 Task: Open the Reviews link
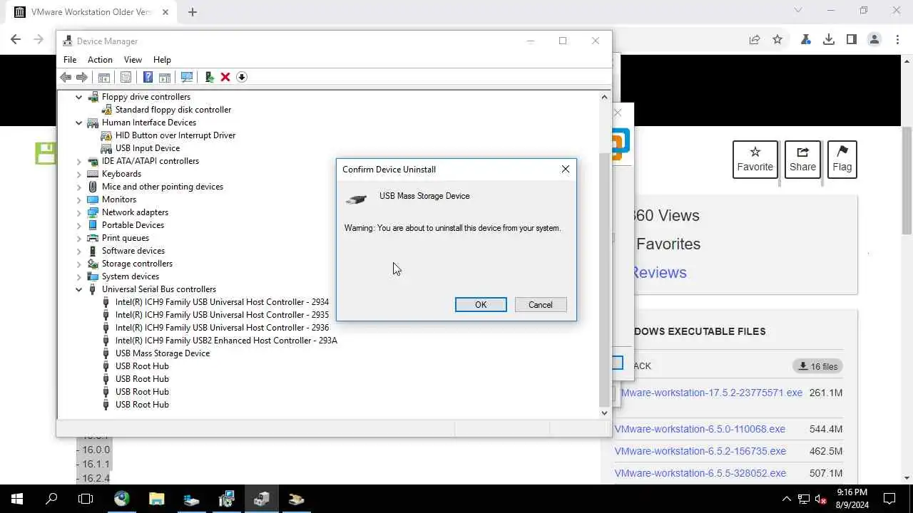659,272
